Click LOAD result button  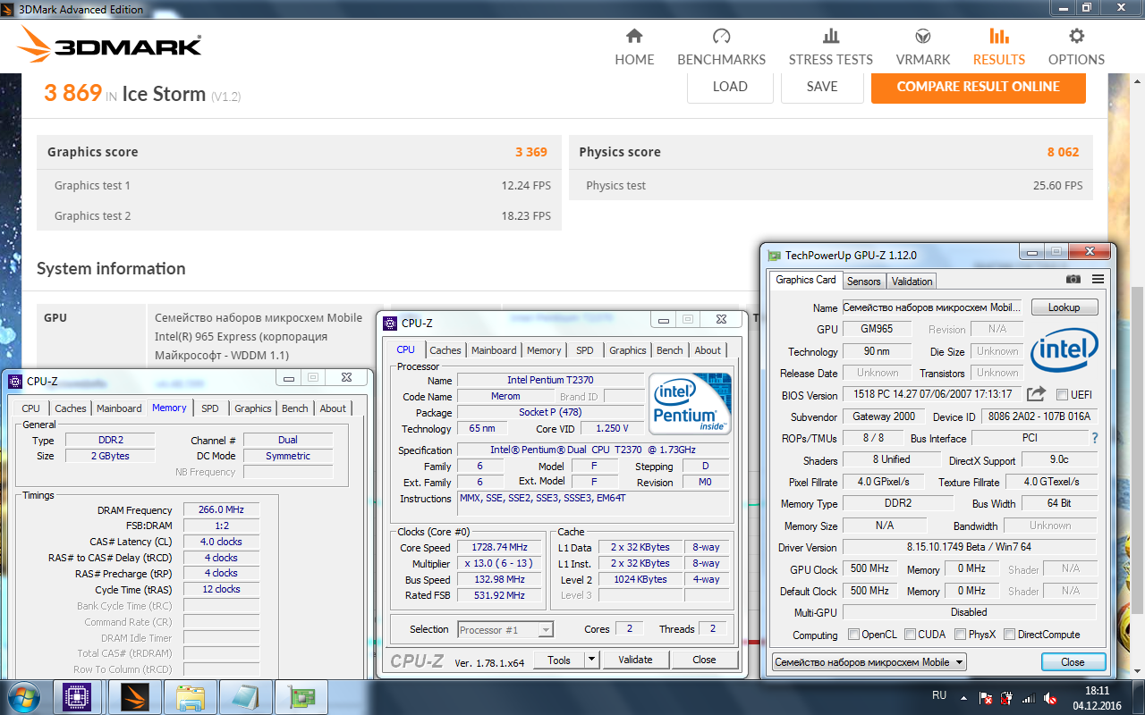pyautogui.click(x=730, y=87)
